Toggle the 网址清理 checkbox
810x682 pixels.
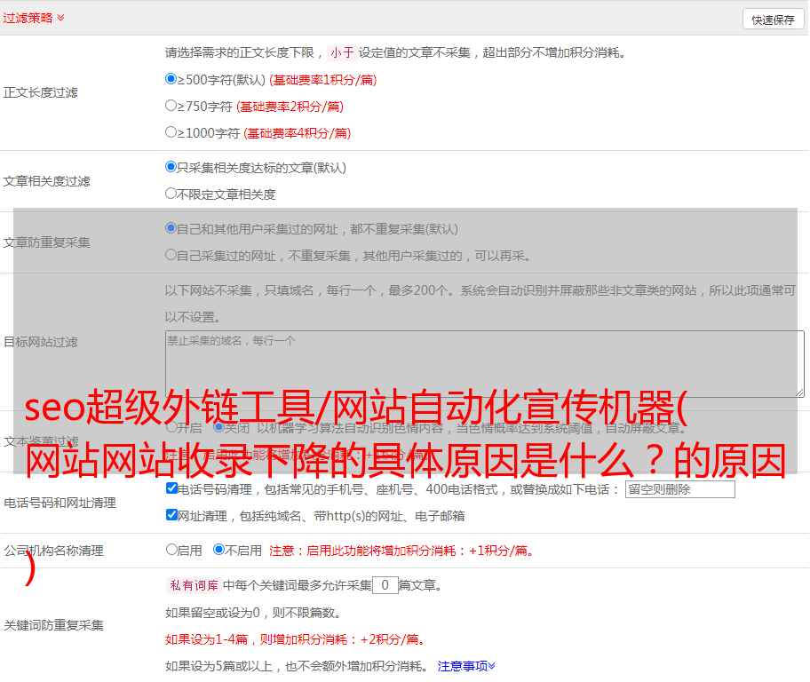172,514
